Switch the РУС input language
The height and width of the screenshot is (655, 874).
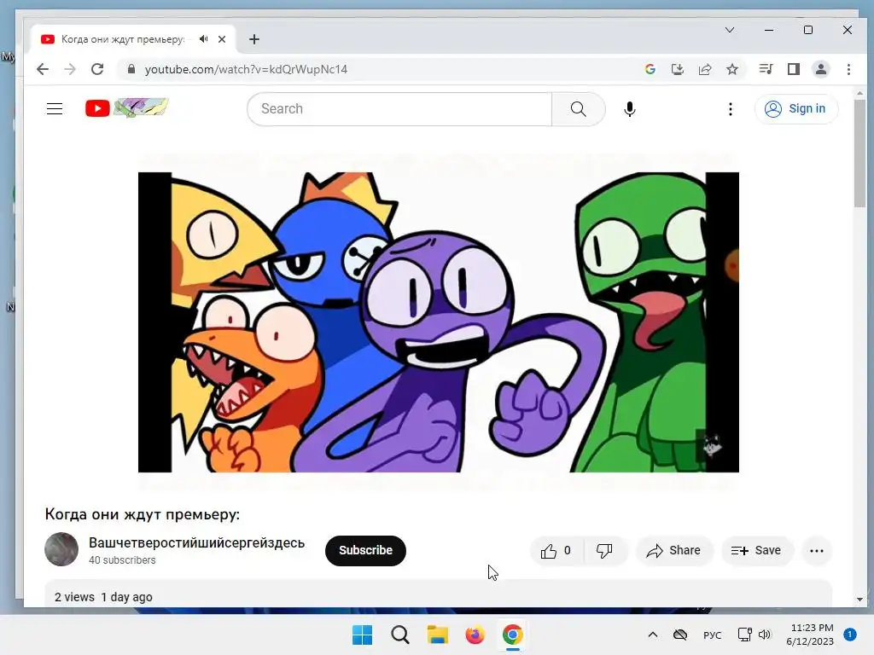(x=712, y=635)
